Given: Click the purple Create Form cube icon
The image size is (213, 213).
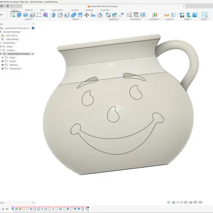Looking at the screenshot, I should point(45,15).
